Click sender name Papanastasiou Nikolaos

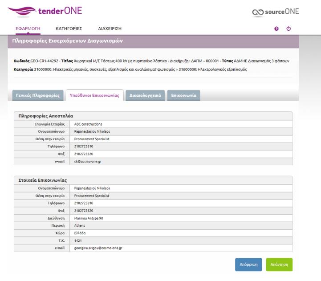tap(92, 131)
